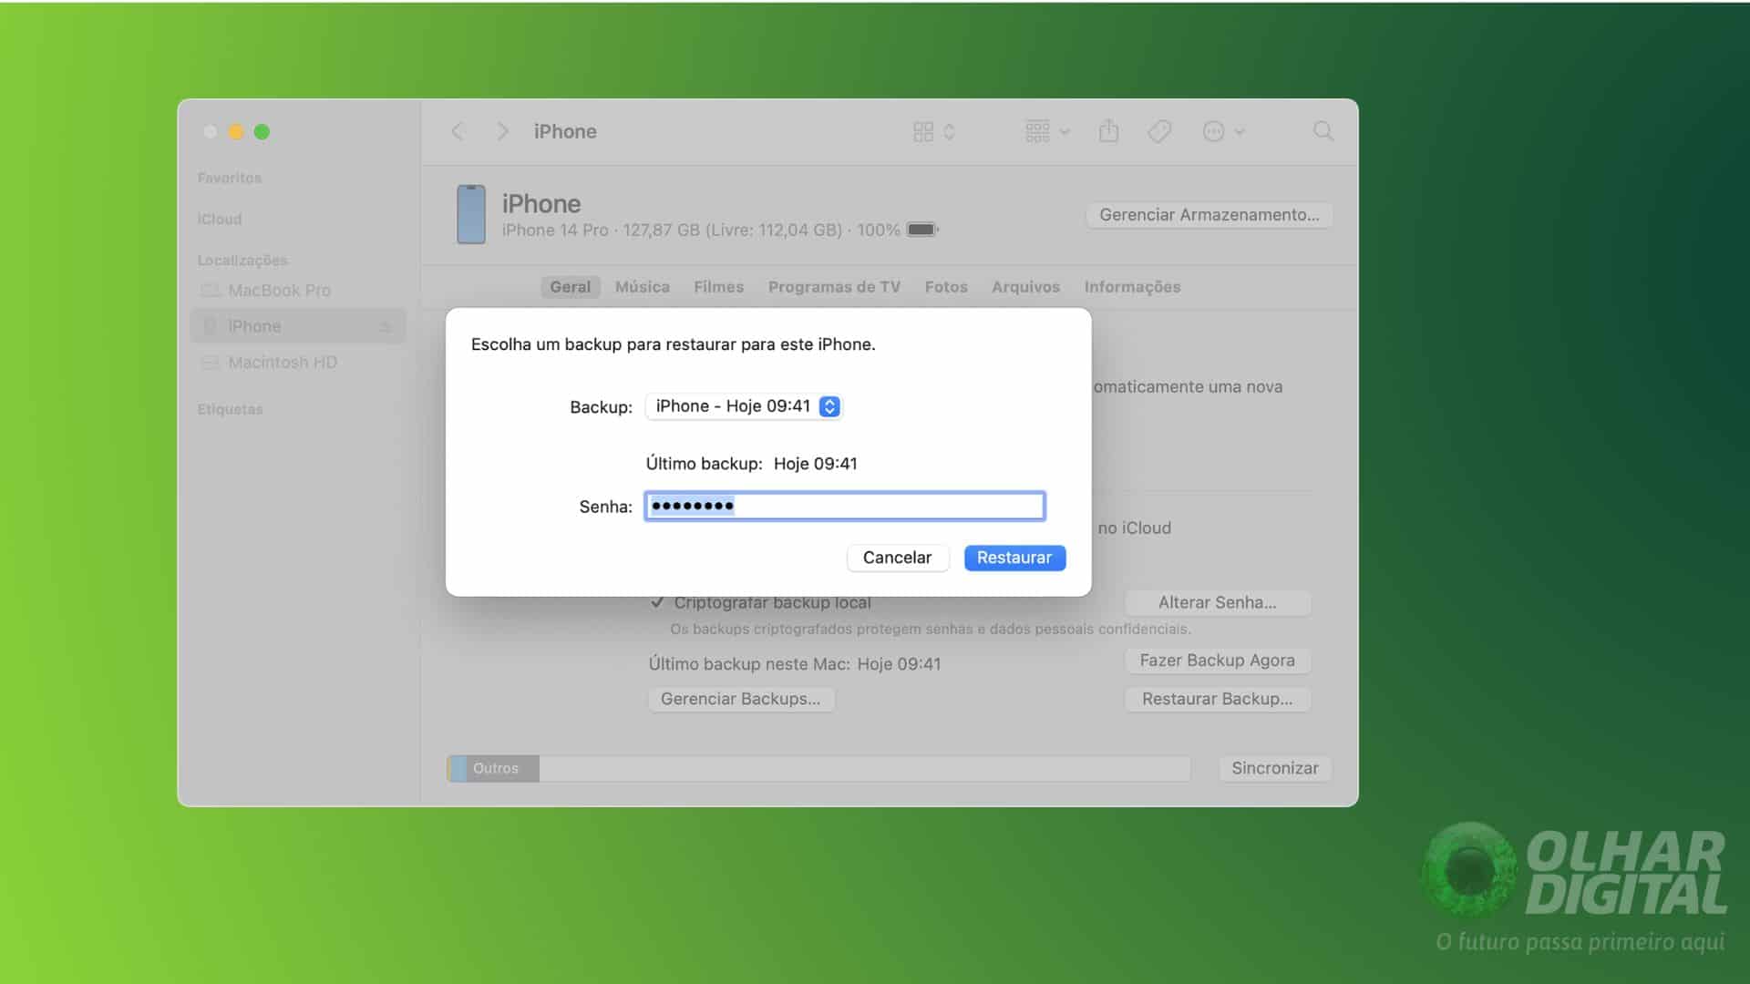Click the Etiquetas sidebar heading
1750x984 pixels.
tap(231, 410)
